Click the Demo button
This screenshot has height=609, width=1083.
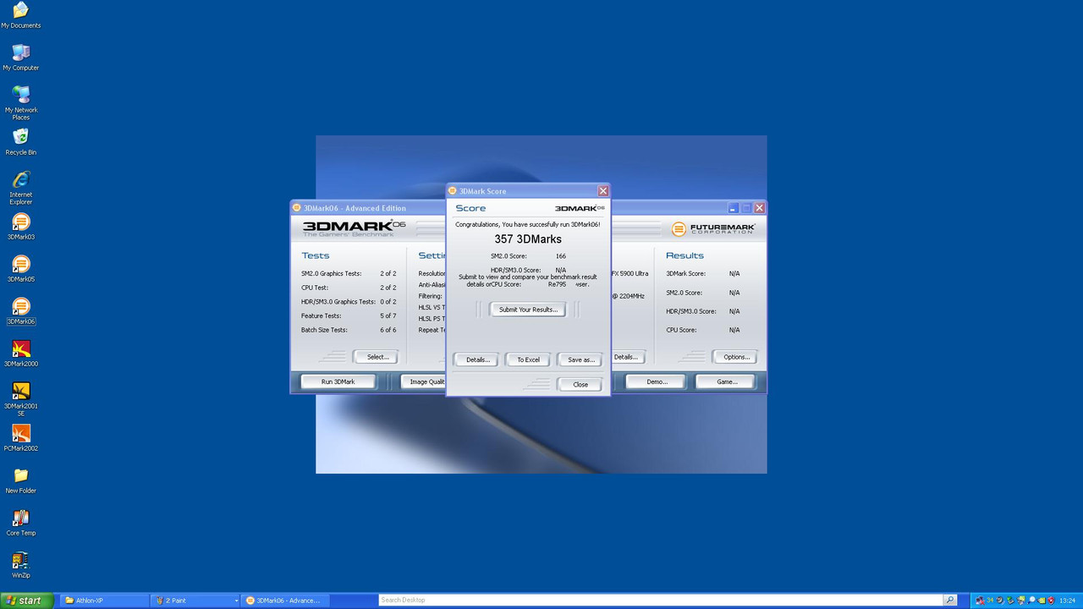point(656,381)
